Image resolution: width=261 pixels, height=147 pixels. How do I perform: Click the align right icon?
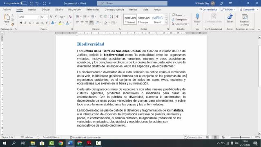pyautogui.click(x=87, y=23)
